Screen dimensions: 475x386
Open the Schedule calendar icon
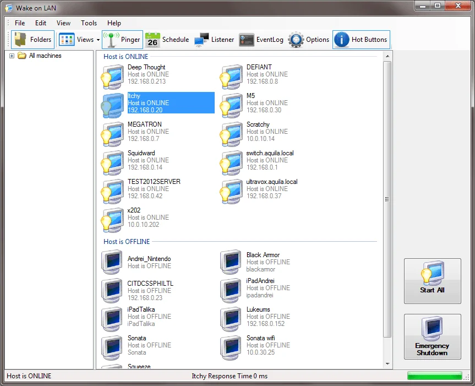tap(152, 40)
